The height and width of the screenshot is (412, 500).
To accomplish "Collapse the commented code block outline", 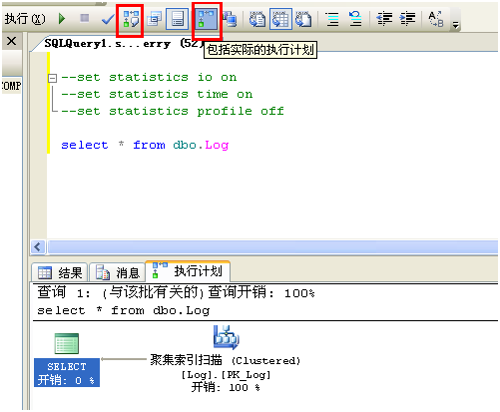I will click(52, 78).
